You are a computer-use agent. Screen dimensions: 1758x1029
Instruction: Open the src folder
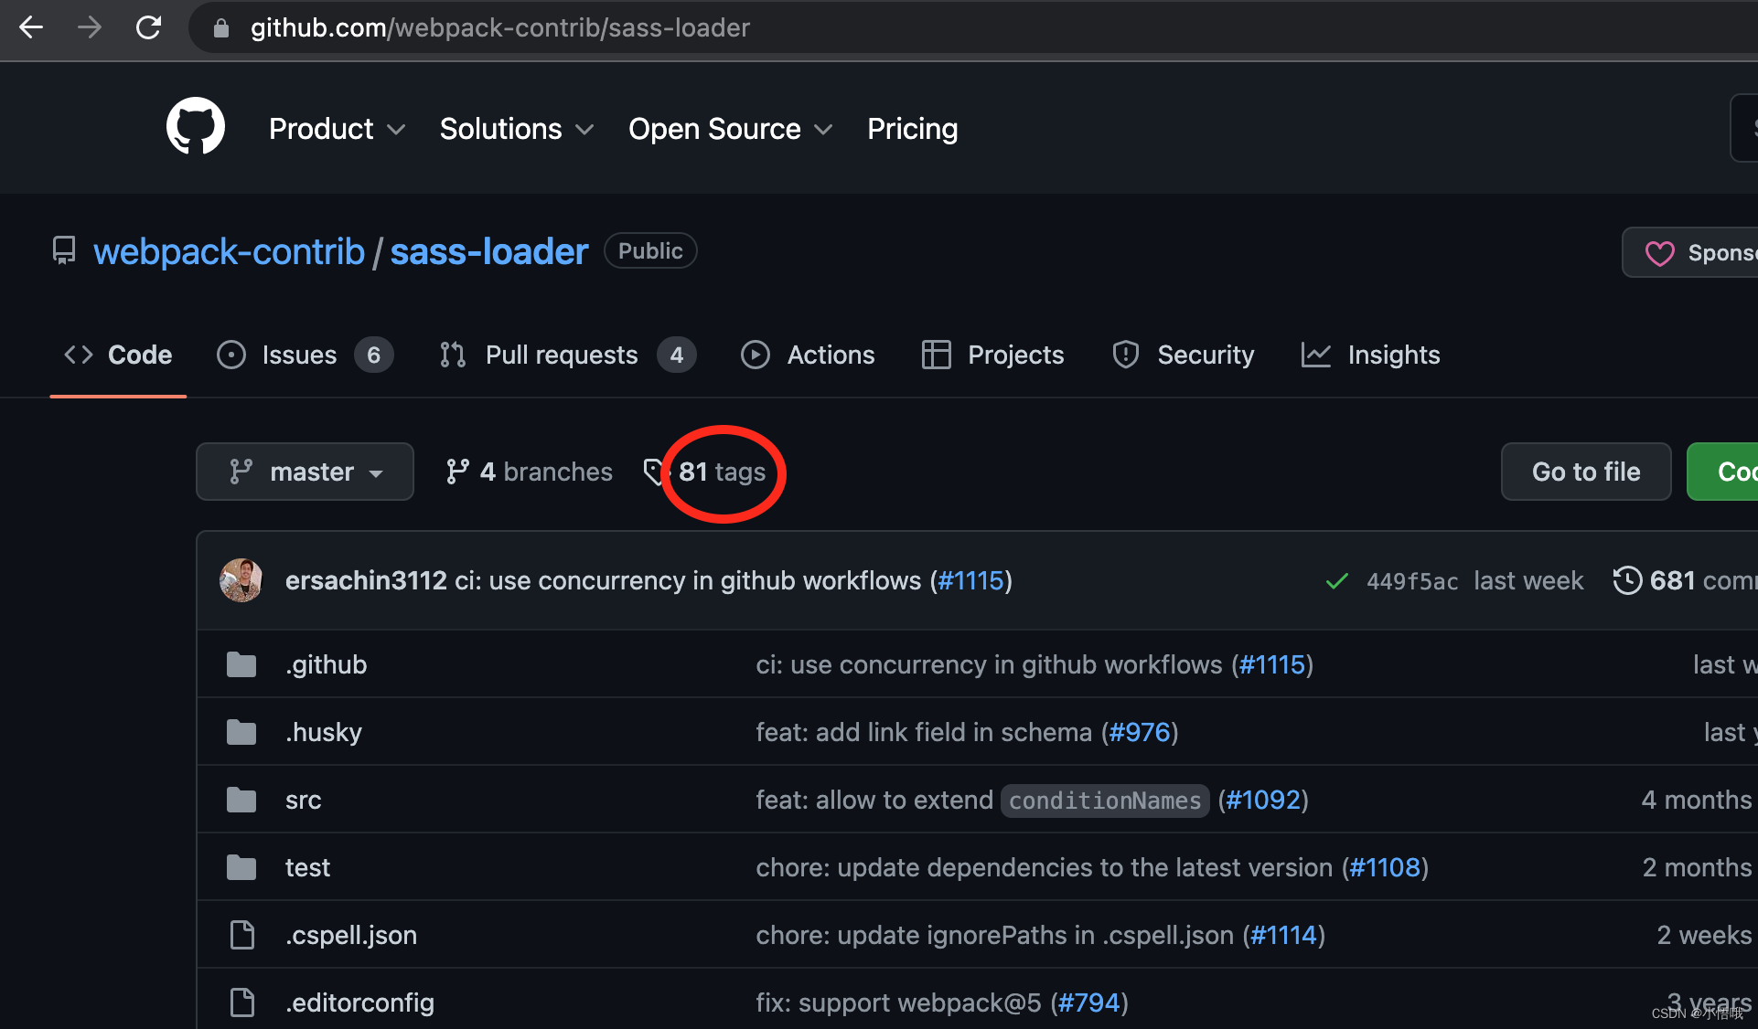pyautogui.click(x=303, y=800)
